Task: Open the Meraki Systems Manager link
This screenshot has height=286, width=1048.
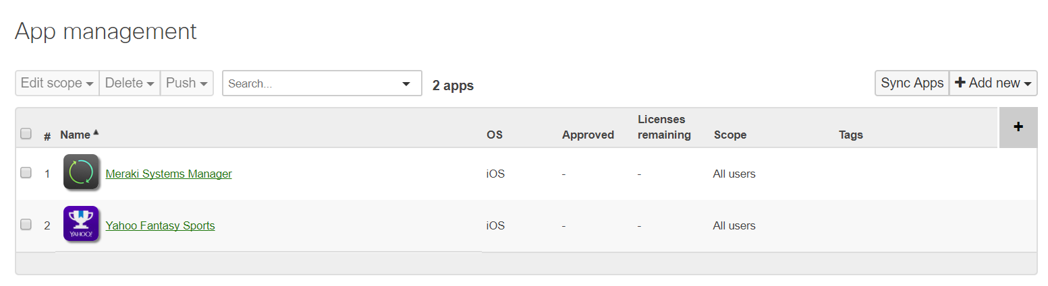Action: click(x=169, y=174)
